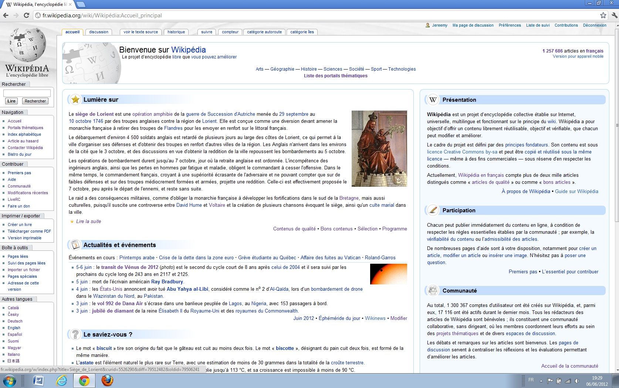Click the volume icon in system tray
The width and height of the screenshot is (619, 388).
click(x=577, y=381)
